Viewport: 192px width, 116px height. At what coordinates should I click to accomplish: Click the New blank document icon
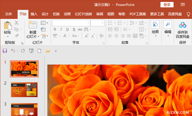[x=39, y=51]
